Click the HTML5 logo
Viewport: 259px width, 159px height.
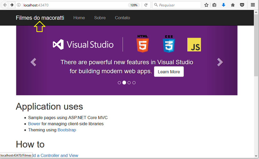pos(143,44)
